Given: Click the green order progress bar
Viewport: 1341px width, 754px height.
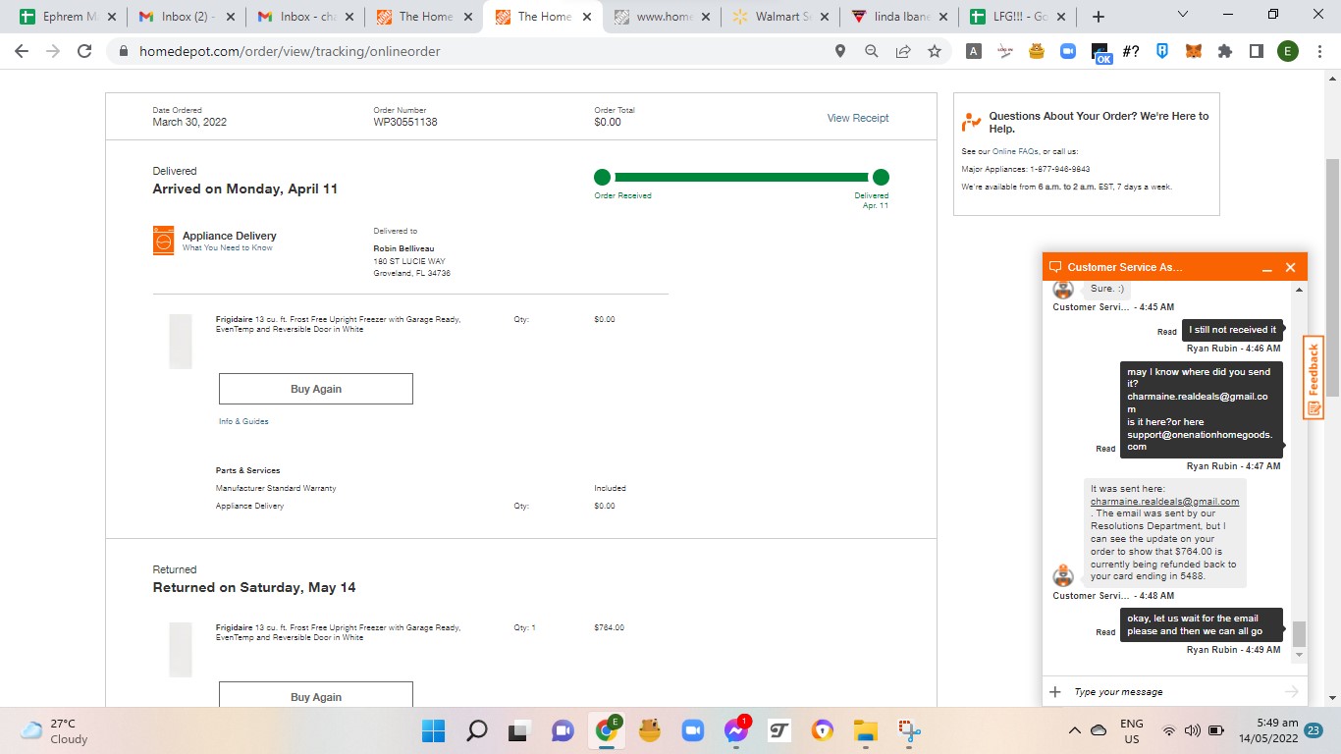Looking at the screenshot, I should tap(741, 177).
